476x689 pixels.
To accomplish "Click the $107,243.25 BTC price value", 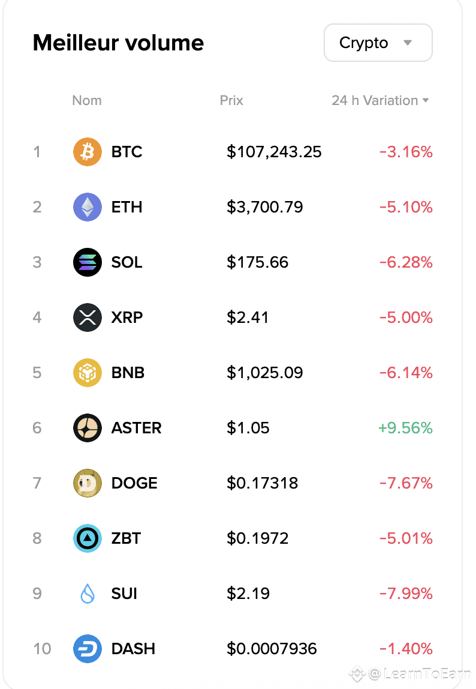I will 274,152.
